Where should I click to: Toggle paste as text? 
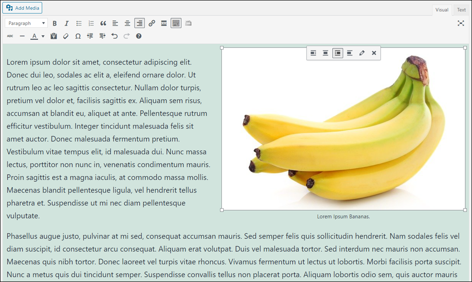(54, 36)
